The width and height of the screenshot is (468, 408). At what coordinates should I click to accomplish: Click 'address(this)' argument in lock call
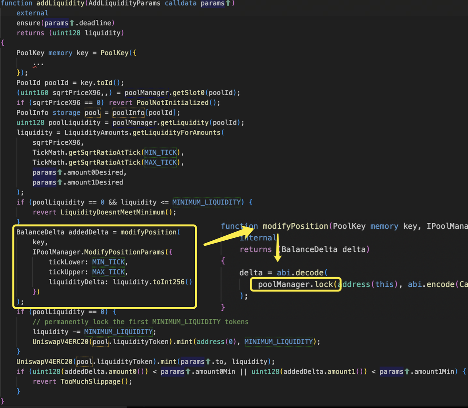point(367,285)
